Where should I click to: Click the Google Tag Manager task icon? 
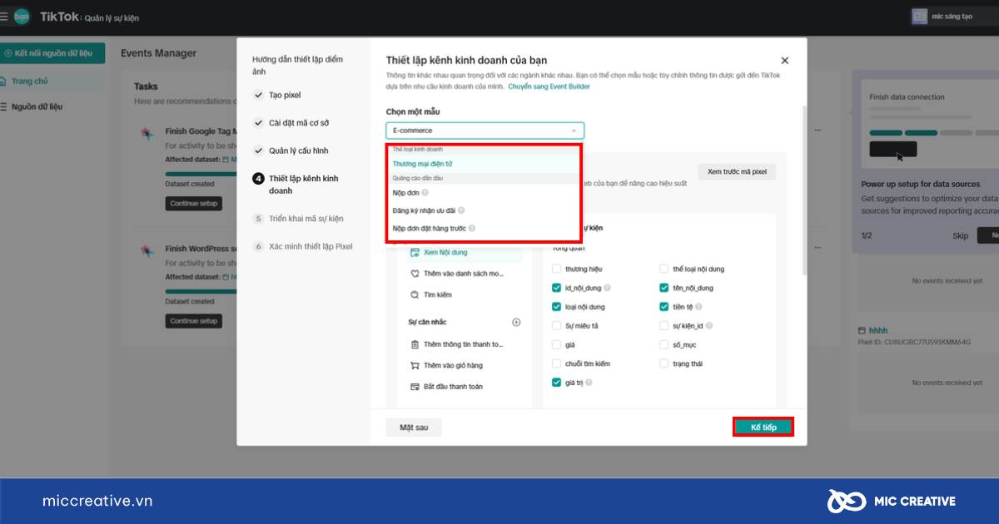147,132
